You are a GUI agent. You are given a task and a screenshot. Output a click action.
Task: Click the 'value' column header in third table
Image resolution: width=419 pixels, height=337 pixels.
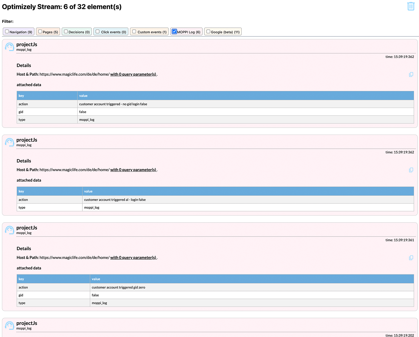[x=96, y=279]
